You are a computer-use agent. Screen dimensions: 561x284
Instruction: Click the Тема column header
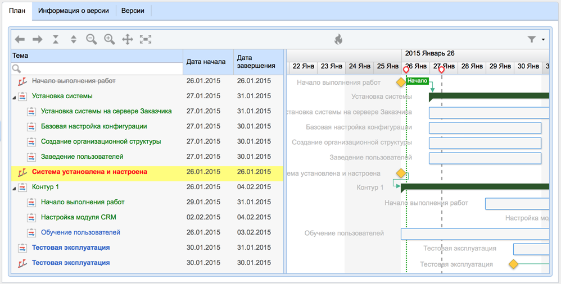pos(97,56)
